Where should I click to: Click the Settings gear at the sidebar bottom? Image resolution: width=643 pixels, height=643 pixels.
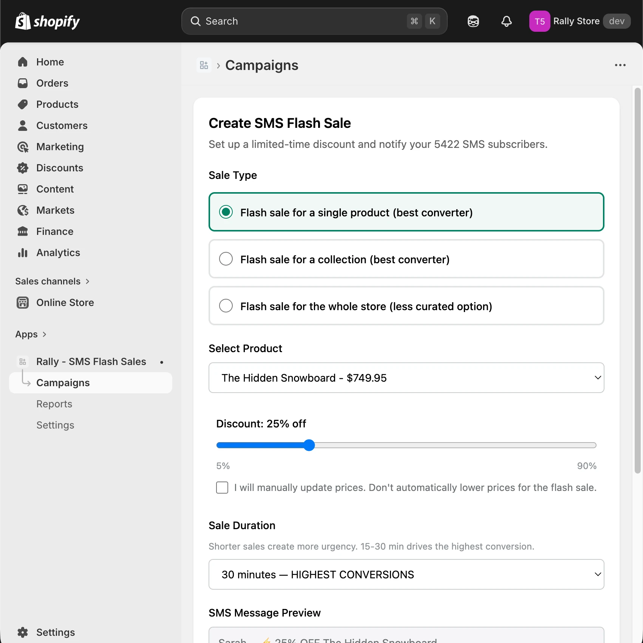coord(23,632)
